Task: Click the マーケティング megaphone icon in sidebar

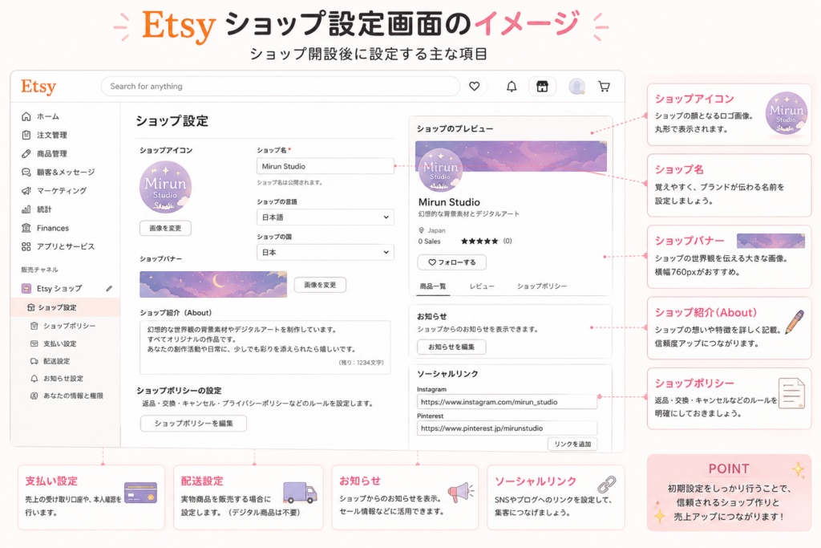Action: pos(26,191)
